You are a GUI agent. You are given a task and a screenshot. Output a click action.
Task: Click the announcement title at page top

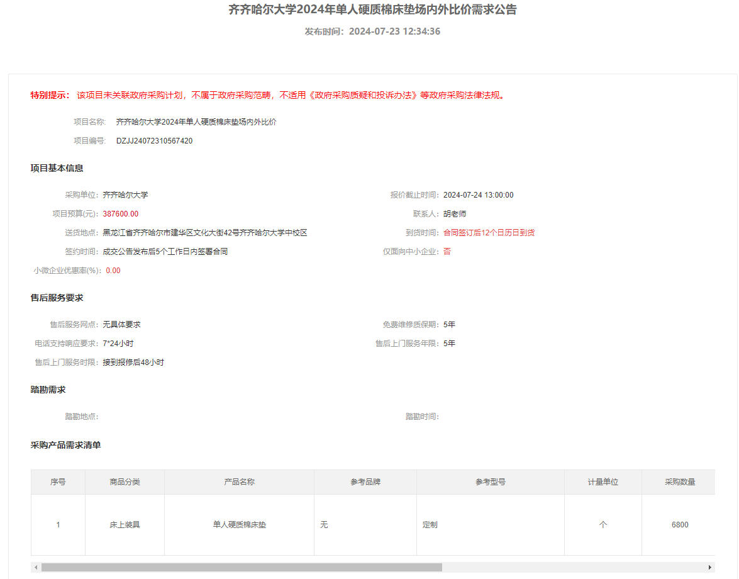point(372,10)
